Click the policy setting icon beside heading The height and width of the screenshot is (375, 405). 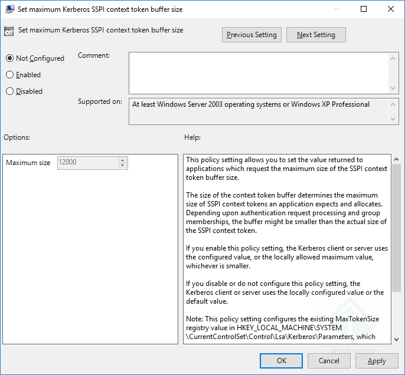tap(9, 31)
